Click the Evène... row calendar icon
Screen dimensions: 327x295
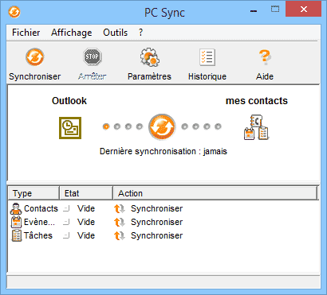click(x=16, y=222)
